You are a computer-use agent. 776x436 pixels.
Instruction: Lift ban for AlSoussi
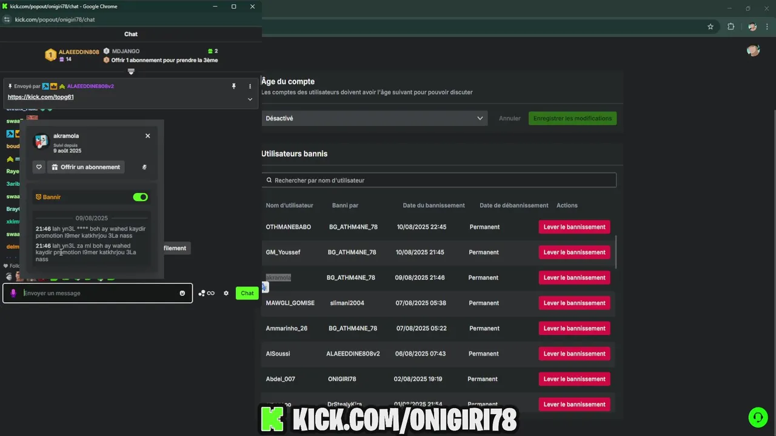point(574,354)
